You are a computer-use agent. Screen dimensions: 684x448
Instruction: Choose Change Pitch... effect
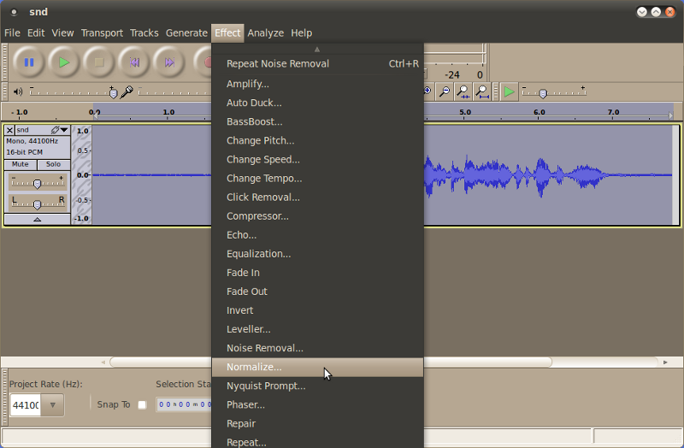coord(317,140)
